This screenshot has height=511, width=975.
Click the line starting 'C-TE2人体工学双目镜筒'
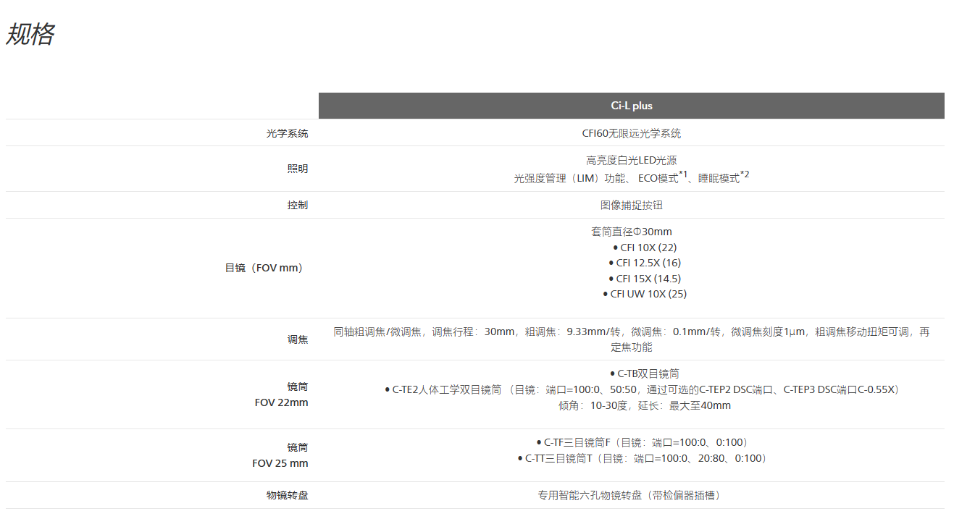point(643,389)
